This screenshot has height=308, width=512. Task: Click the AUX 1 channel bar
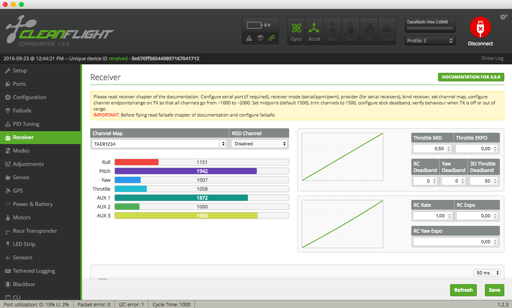tap(202, 198)
